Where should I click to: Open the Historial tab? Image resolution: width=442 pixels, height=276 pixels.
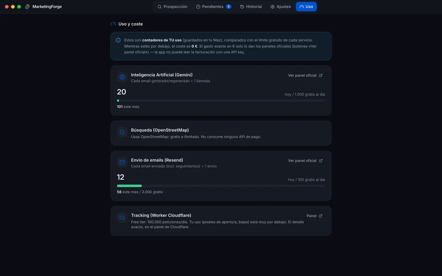tap(251, 7)
